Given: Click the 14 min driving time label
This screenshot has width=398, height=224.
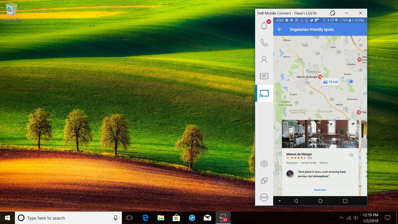Looking at the screenshot, I should point(330,82).
